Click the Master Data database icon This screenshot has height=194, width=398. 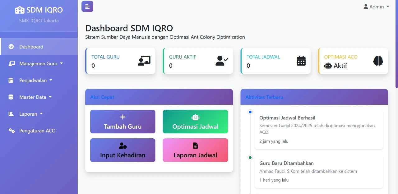[11, 97]
